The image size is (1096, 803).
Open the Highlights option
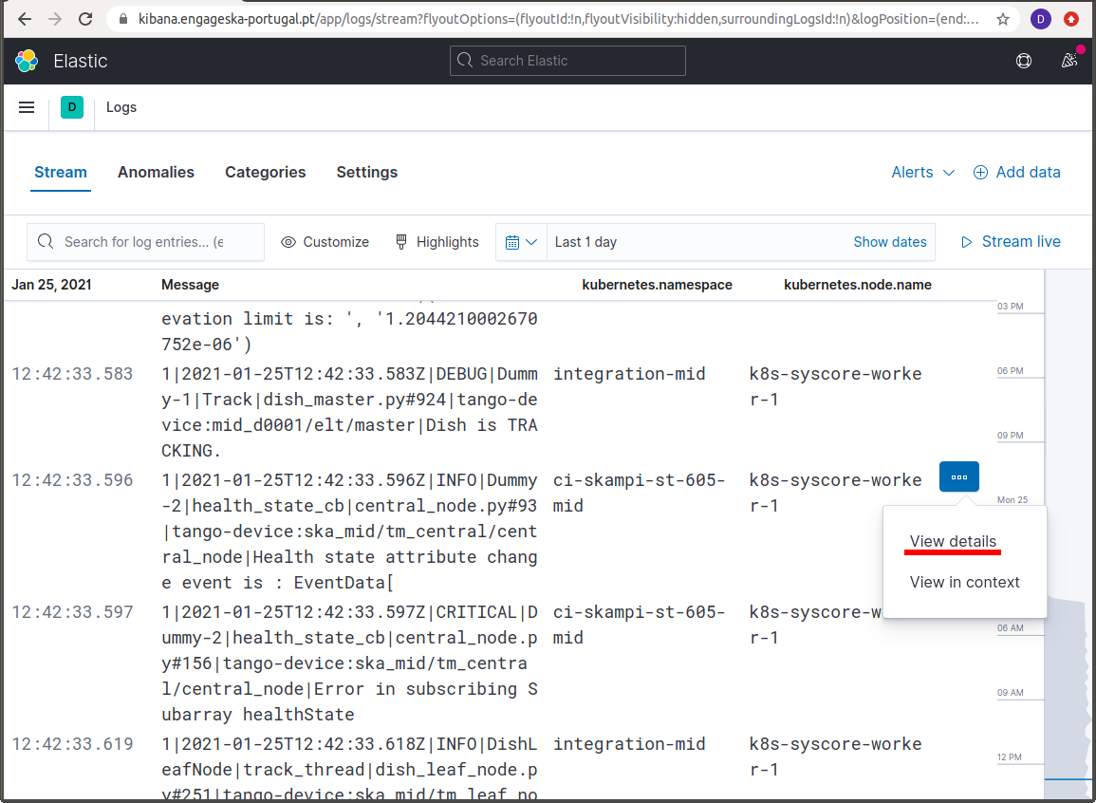[437, 242]
